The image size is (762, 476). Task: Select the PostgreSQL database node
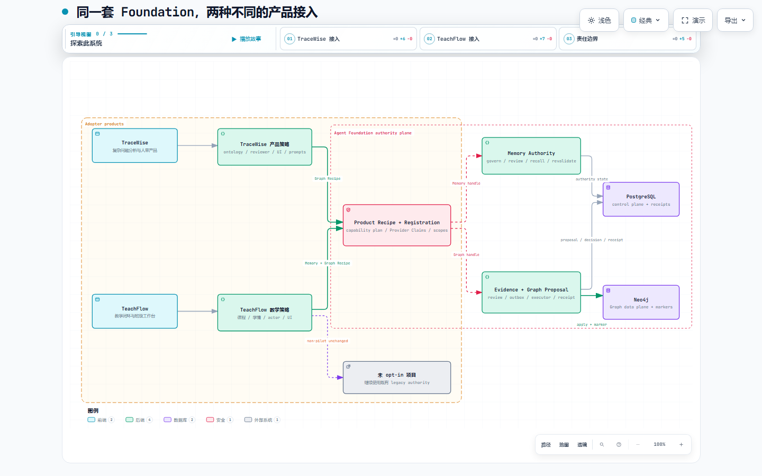tap(641, 199)
